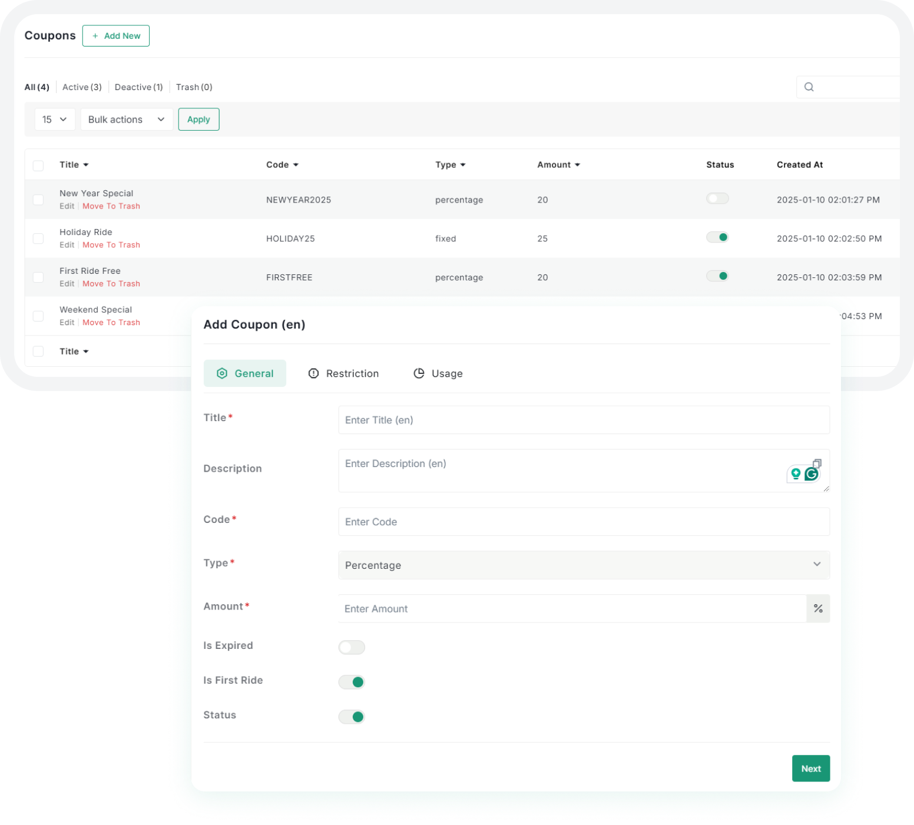Expand the 15 per-page dropdown
This screenshot has width=914, height=825.
point(55,120)
